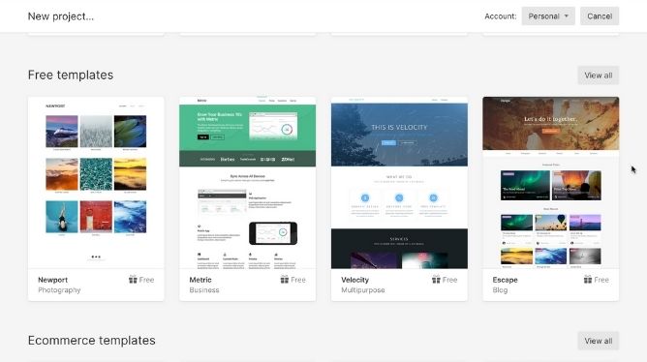Click the Newport template name
The height and width of the screenshot is (362, 647).
click(x=53, y=280)
